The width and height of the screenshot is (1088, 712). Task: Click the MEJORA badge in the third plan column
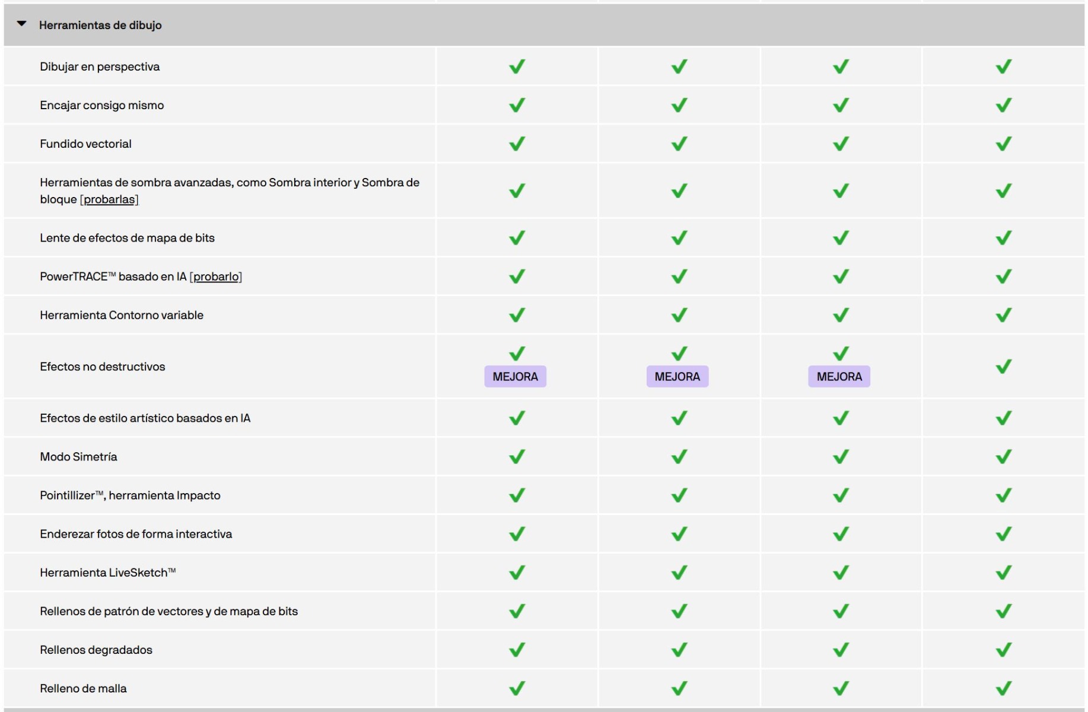(839, 376)
